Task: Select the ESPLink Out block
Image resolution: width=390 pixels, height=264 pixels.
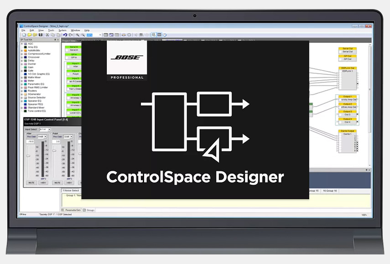Action: point(348,78)
